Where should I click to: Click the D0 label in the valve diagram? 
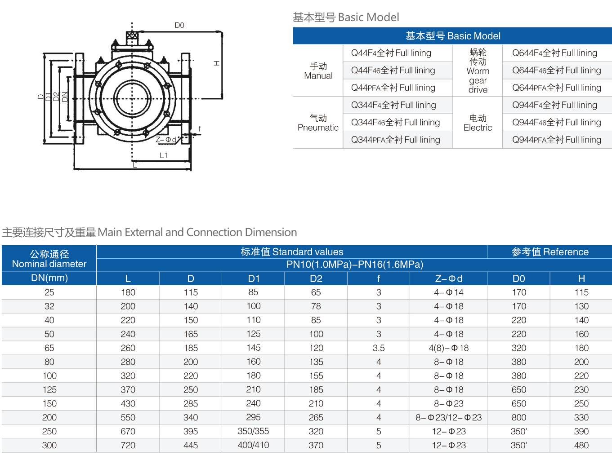pos(179,26)
